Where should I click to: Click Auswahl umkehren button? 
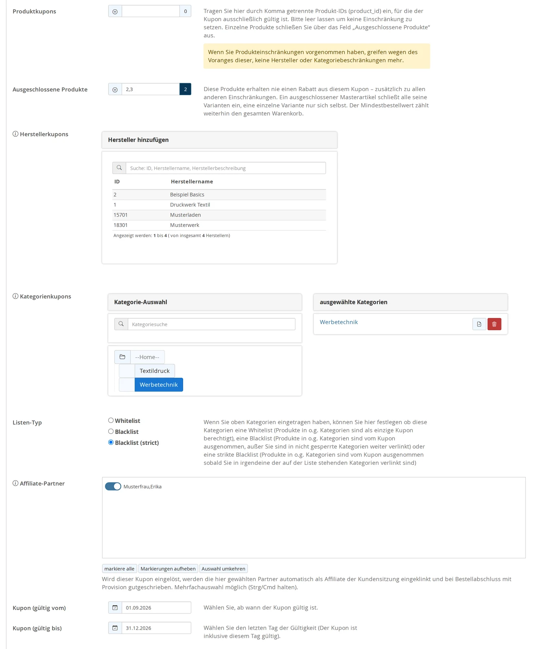pos(223,568)
